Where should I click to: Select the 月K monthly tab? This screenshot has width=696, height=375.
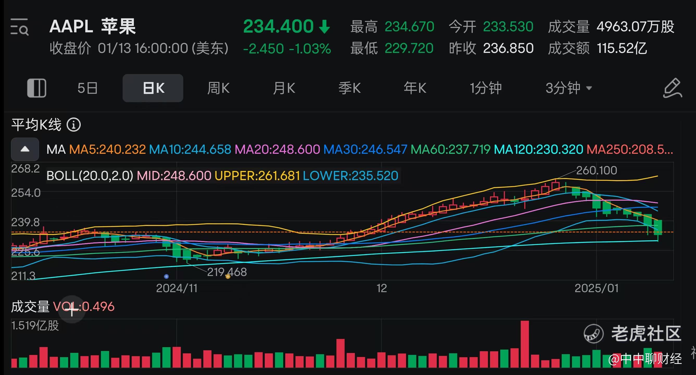pyautogui.click(x=284, y=88)
